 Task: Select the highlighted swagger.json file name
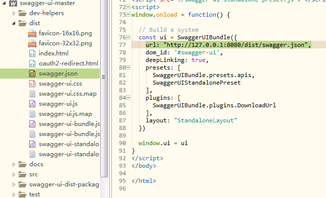pos(58,74)
